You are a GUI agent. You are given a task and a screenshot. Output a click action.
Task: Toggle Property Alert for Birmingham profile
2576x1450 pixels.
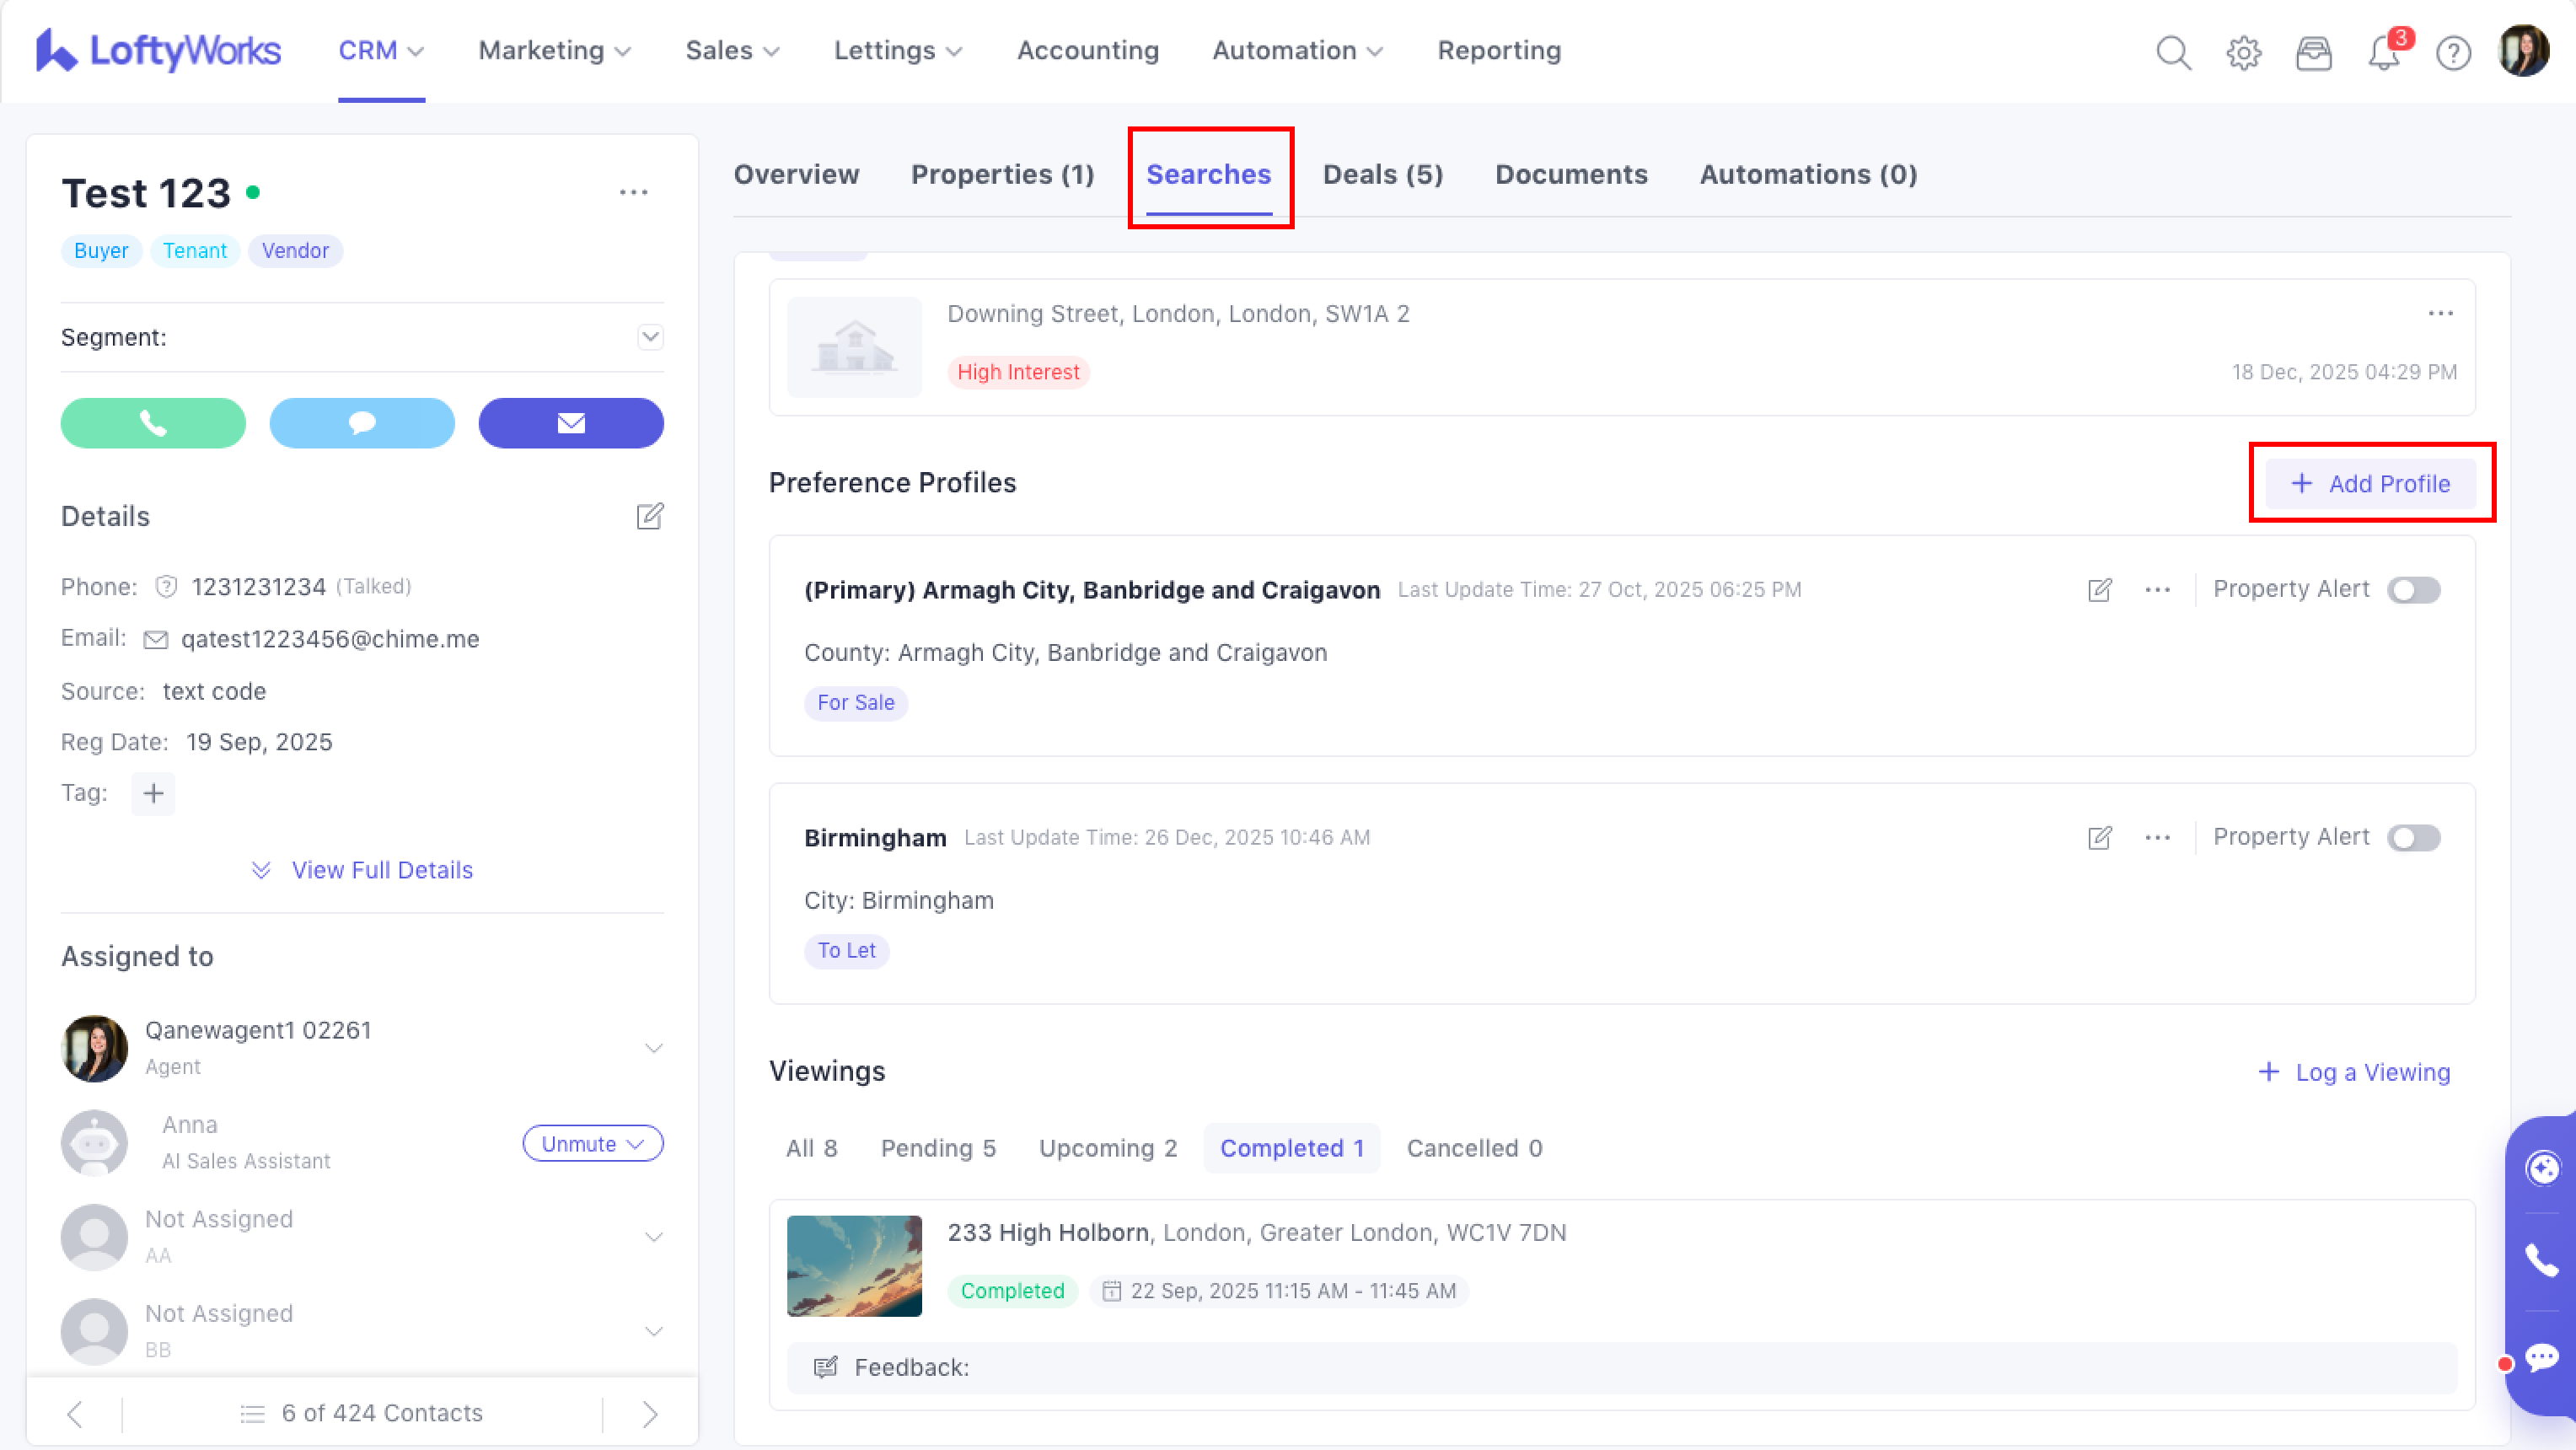(2413, 838)
